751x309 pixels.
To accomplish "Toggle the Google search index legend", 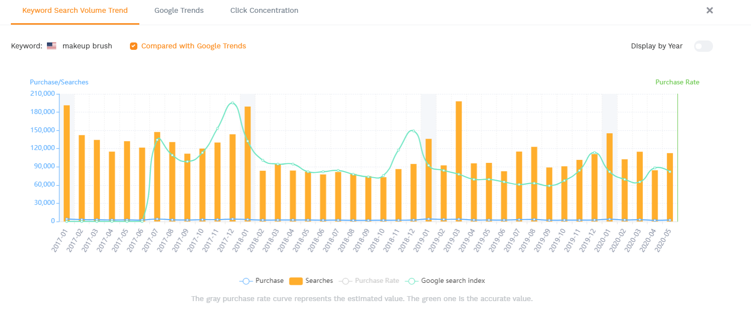I will click(x=412, y=281).
